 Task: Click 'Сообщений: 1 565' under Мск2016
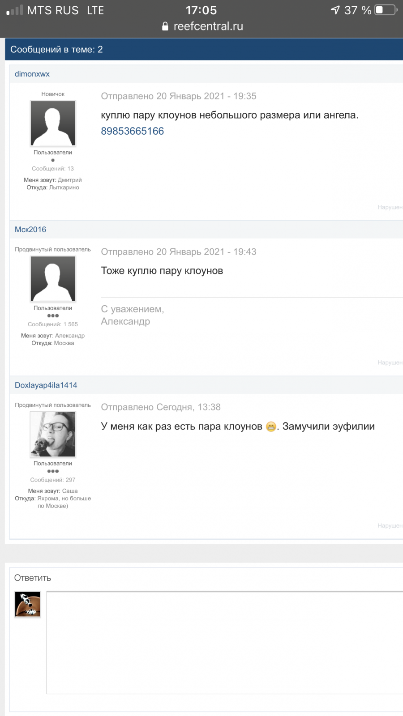(x=53, y=324)
